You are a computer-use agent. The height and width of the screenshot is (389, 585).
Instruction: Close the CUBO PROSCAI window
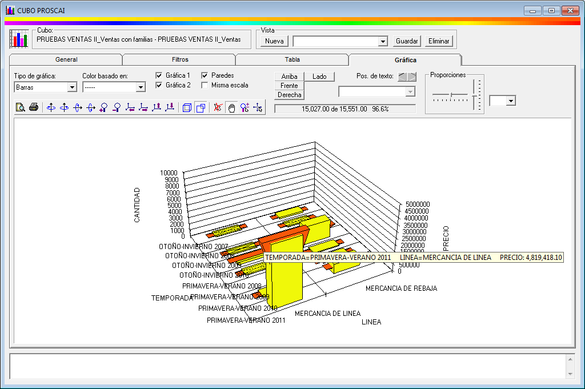[570, 10]
